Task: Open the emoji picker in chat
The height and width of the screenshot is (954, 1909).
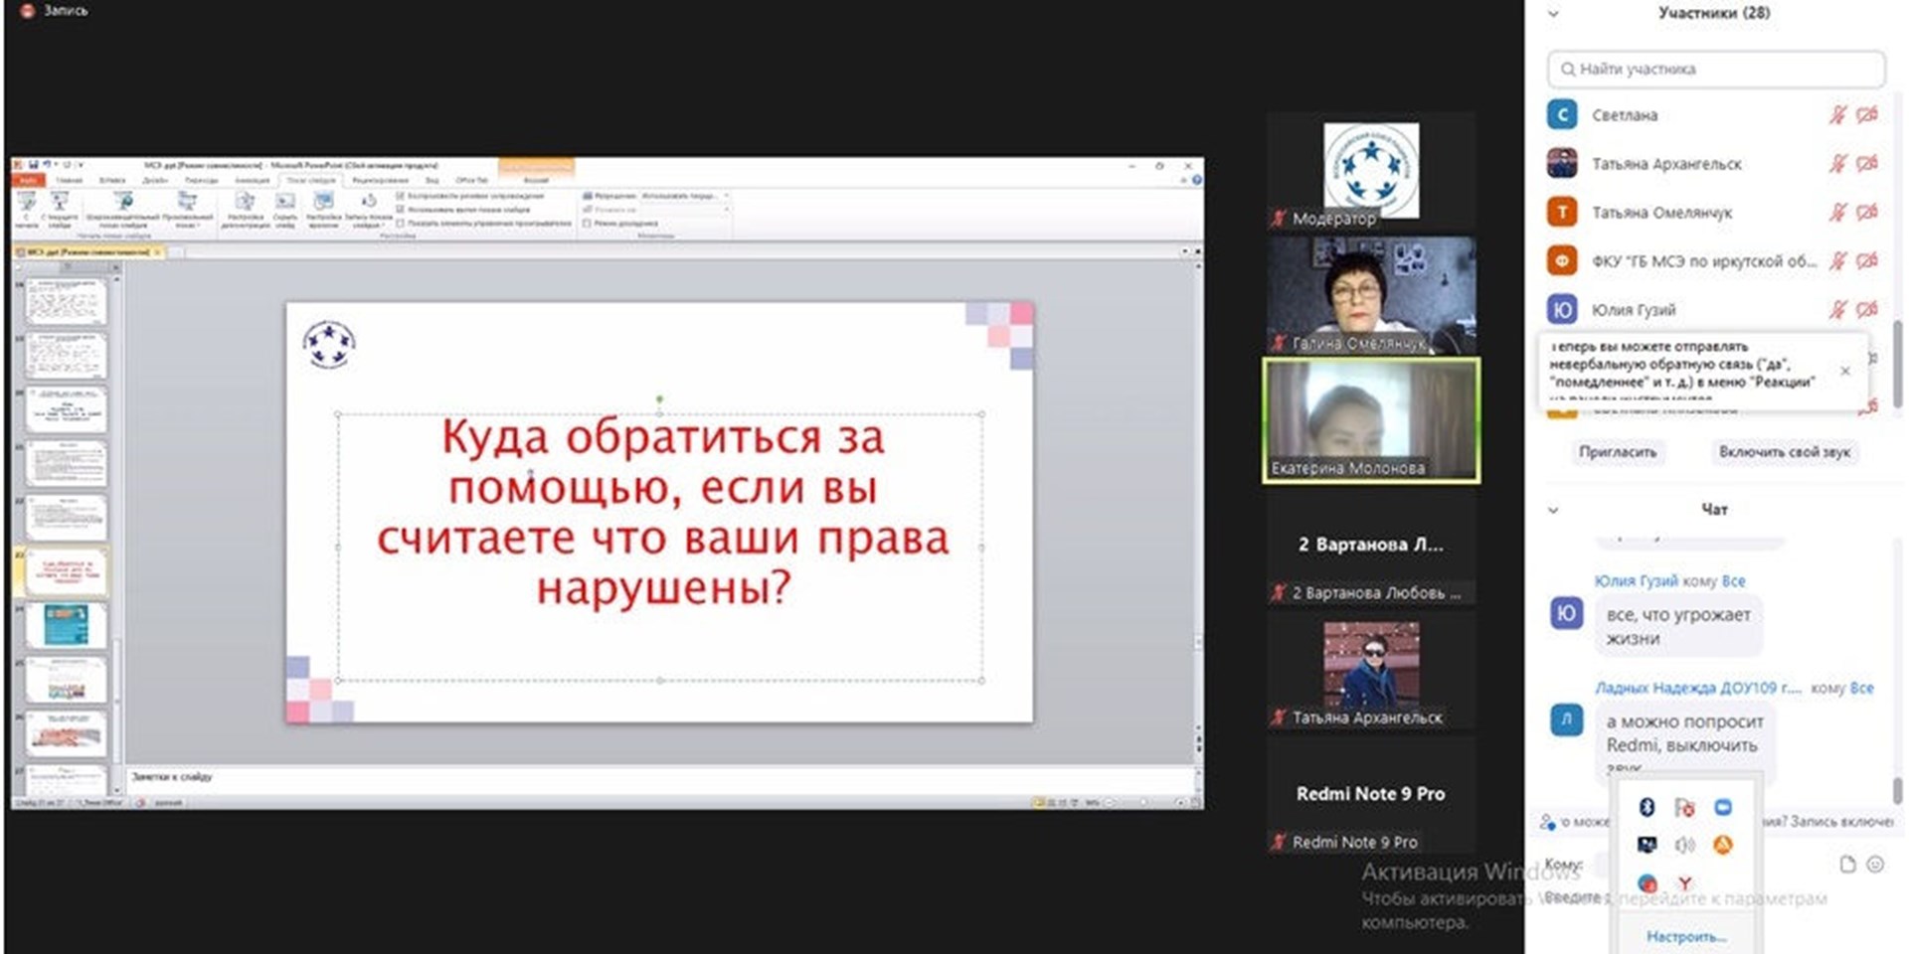Action: tap(1875, 865)
